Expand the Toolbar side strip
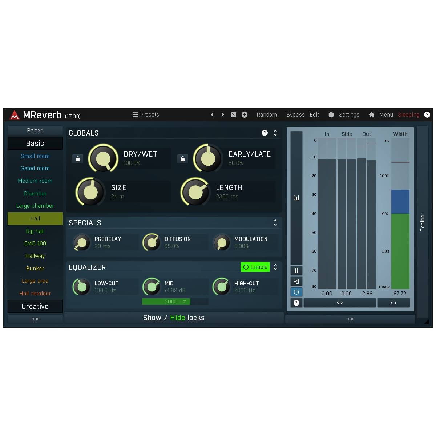The width and height of the screenshot is (436, 436). (422, 222)
